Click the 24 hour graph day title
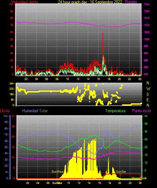Image resolution: width=157 pixels, height=188 pixels. click(x=90, y=2)
